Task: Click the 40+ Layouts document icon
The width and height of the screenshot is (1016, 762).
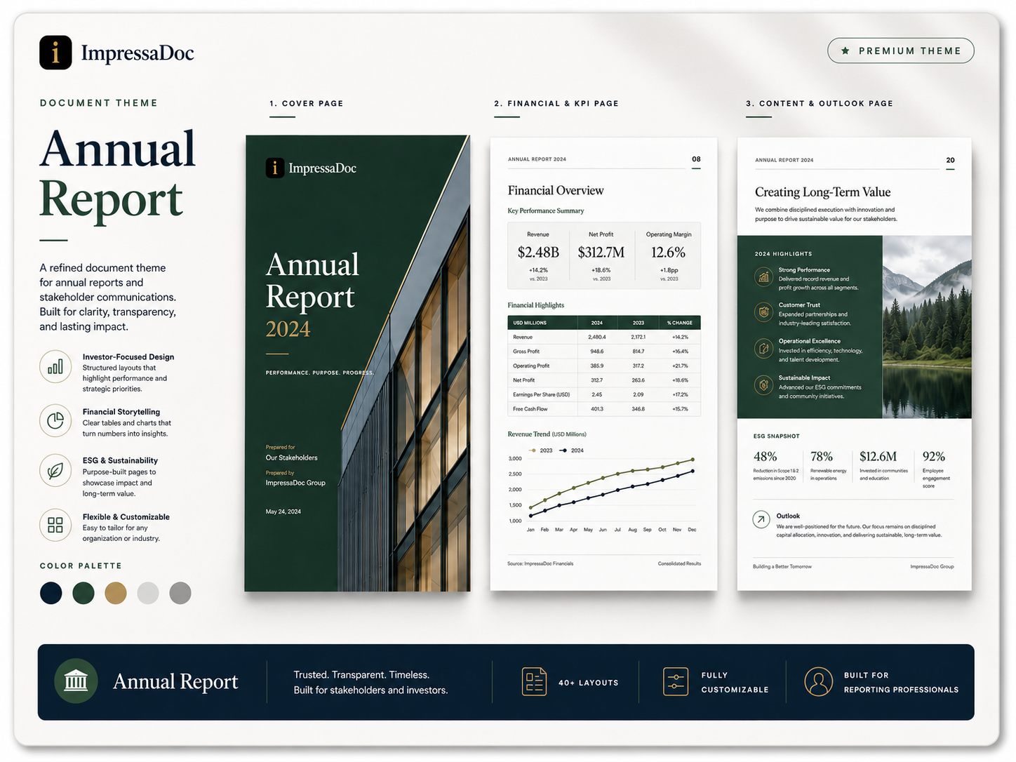Action: (x=535, y=682)
